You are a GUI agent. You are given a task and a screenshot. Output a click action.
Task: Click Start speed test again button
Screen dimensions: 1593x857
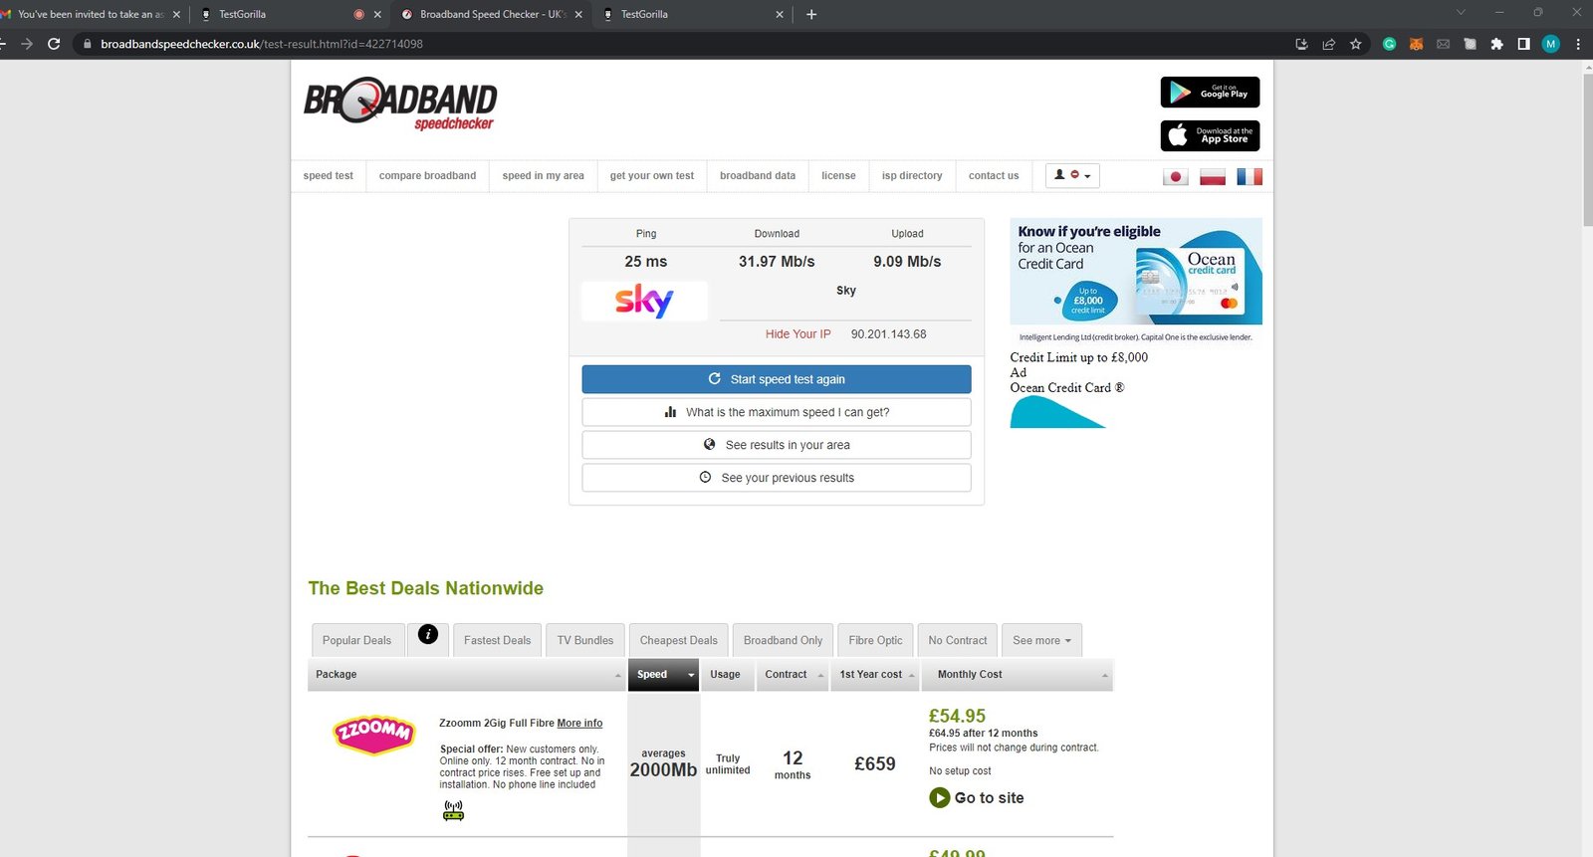point(777,379)
